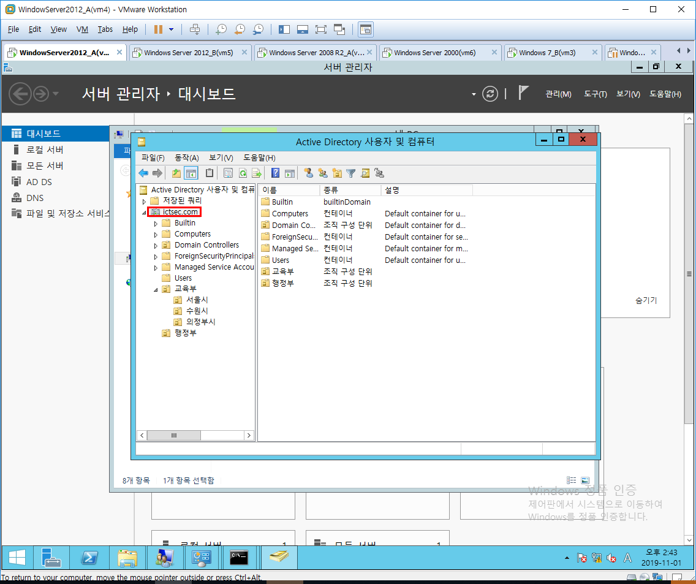Open the 도움말(H) menu in AD window

[259, 157]
